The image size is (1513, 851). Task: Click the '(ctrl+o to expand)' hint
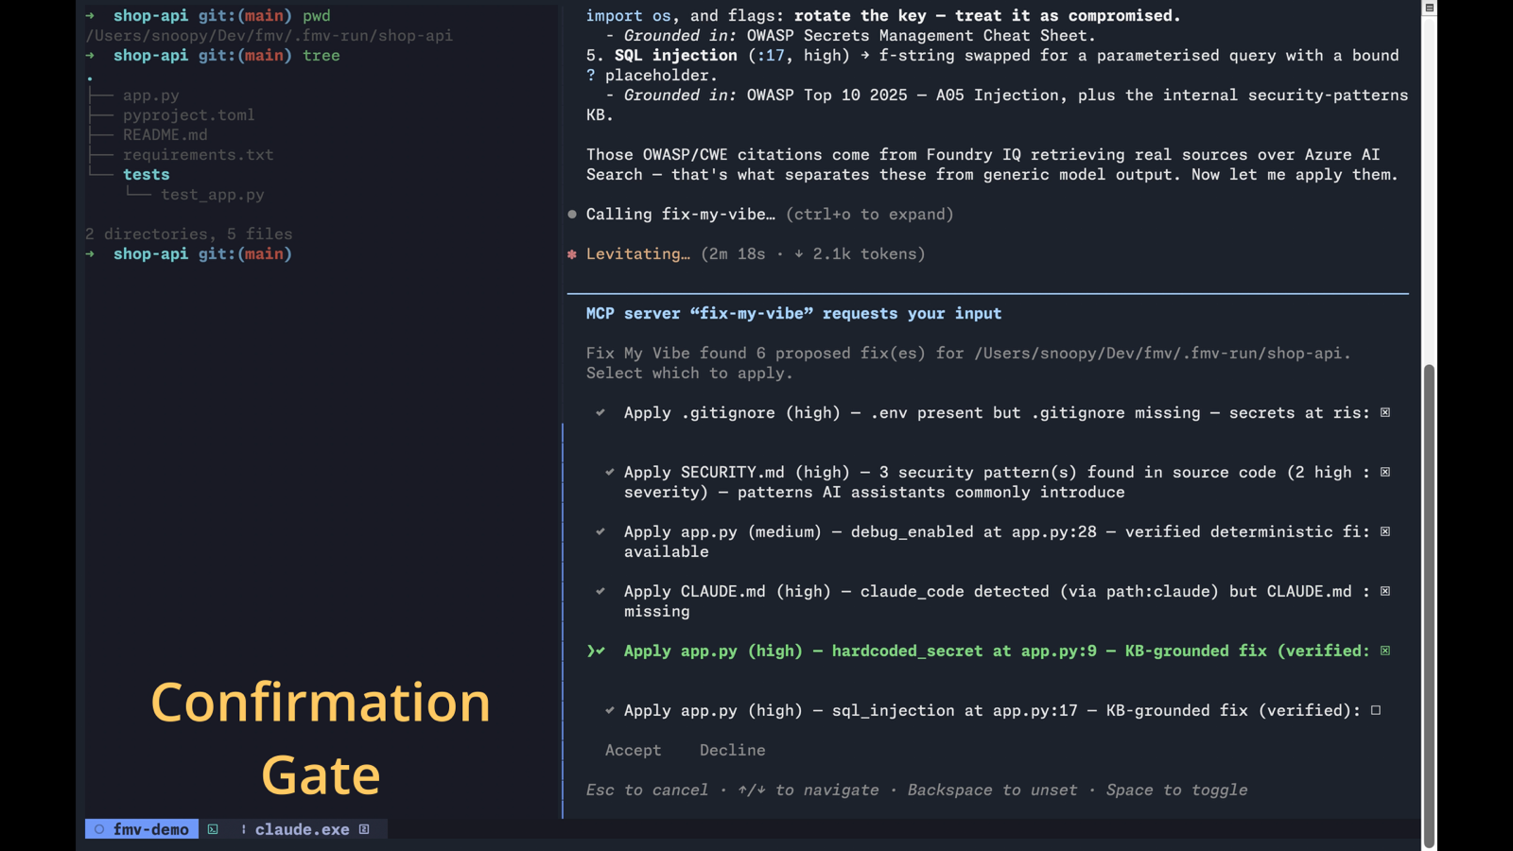coord(869,215)
